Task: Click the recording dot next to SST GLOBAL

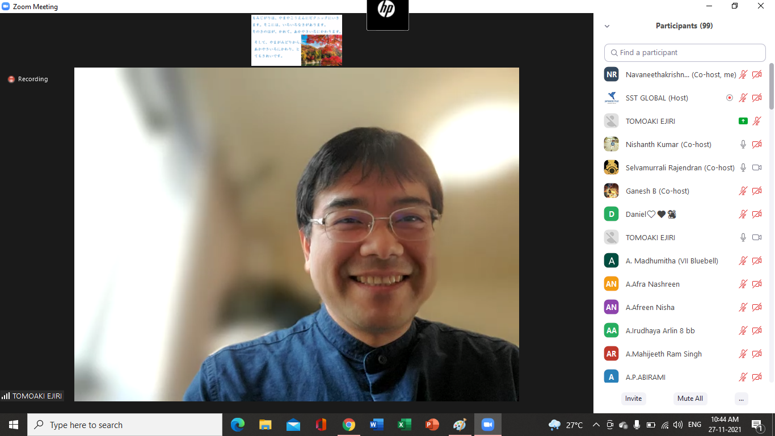Action: click(730, 98)
